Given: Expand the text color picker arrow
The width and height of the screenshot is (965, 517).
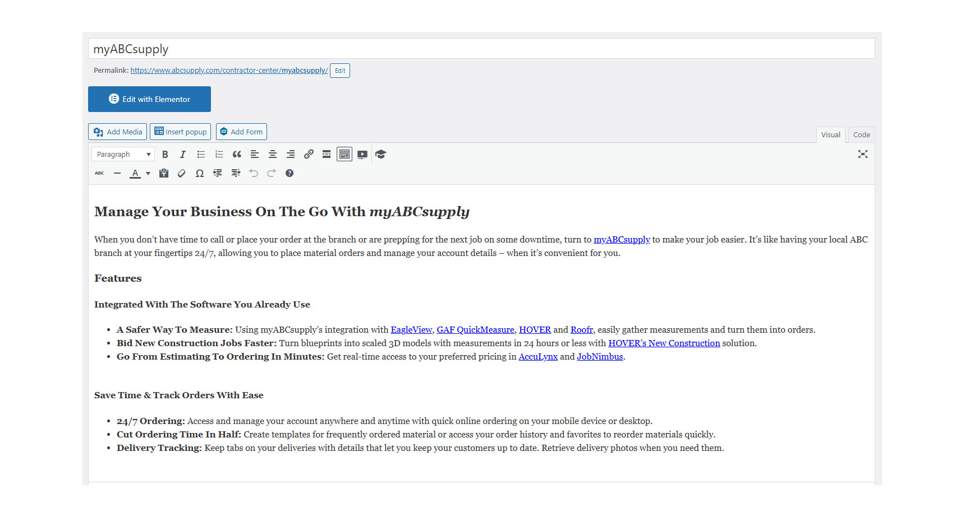Looking at the screenshot, I should pos(148,174).
